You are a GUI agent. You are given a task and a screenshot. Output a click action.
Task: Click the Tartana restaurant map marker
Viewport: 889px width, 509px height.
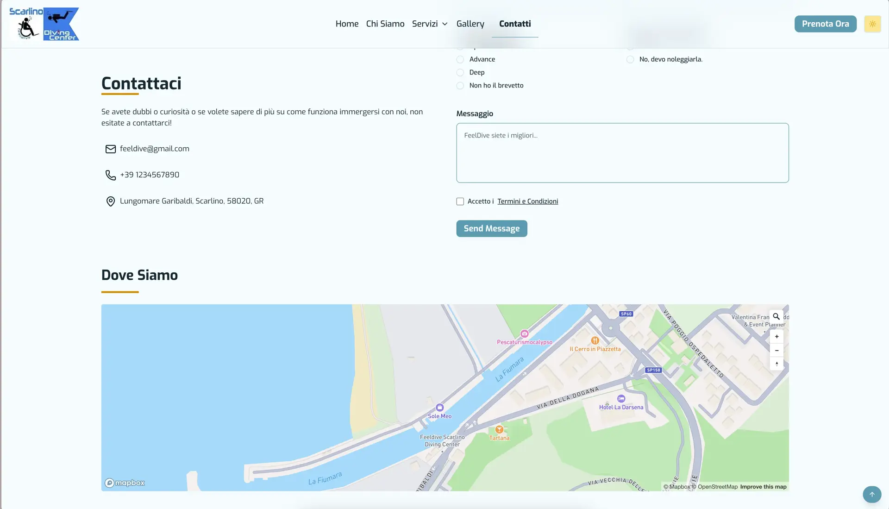coord(499,430)
